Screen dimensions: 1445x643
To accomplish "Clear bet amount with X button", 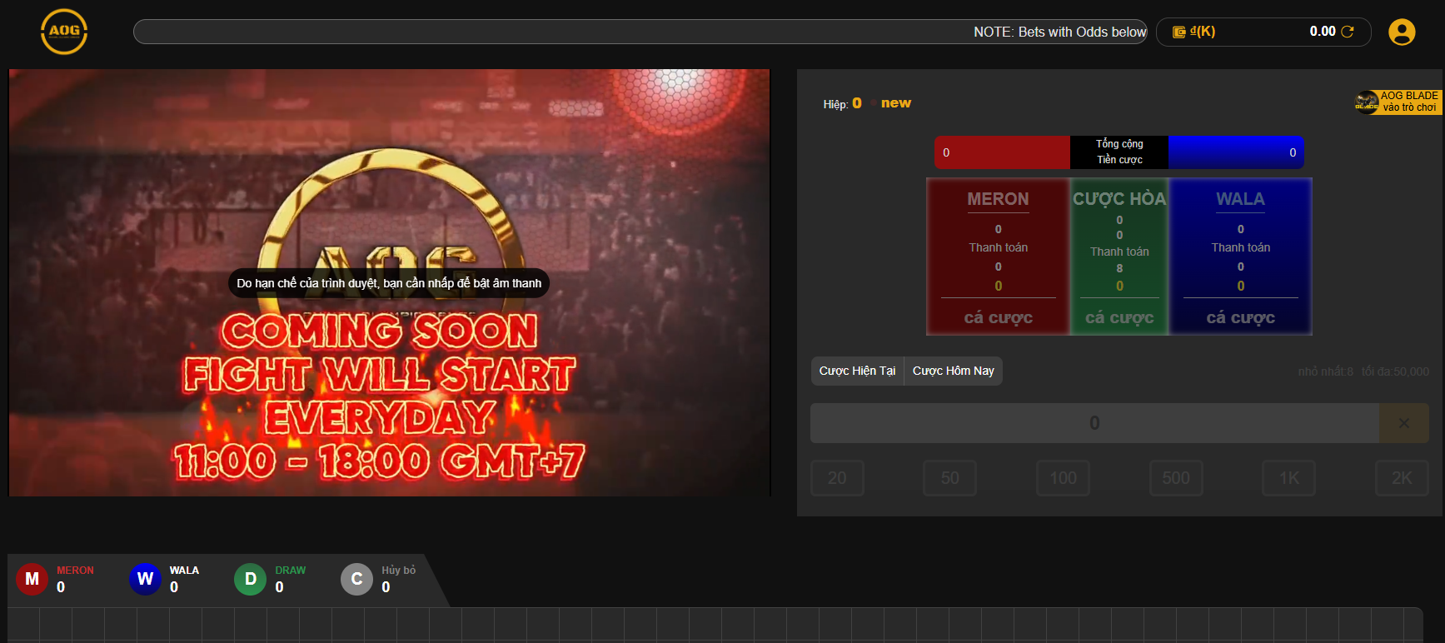I will pos(1403,423).
